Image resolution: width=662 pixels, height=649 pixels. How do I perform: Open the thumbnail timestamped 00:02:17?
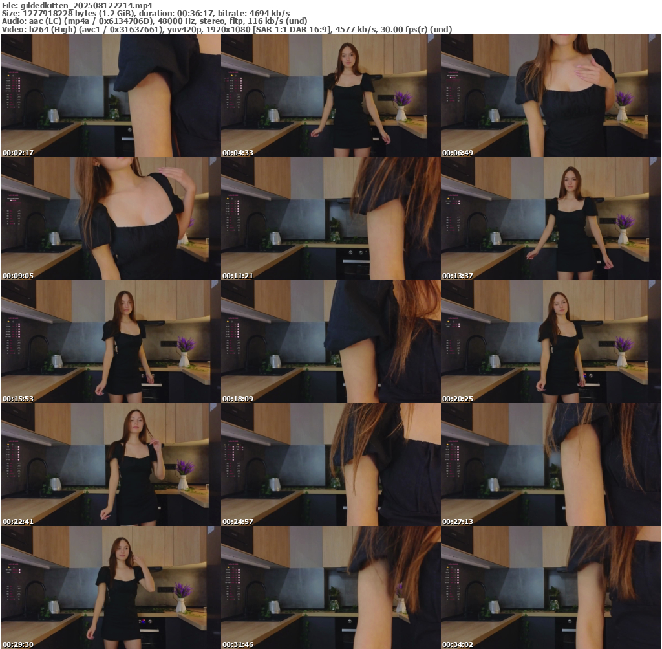(x=111, y=96)
